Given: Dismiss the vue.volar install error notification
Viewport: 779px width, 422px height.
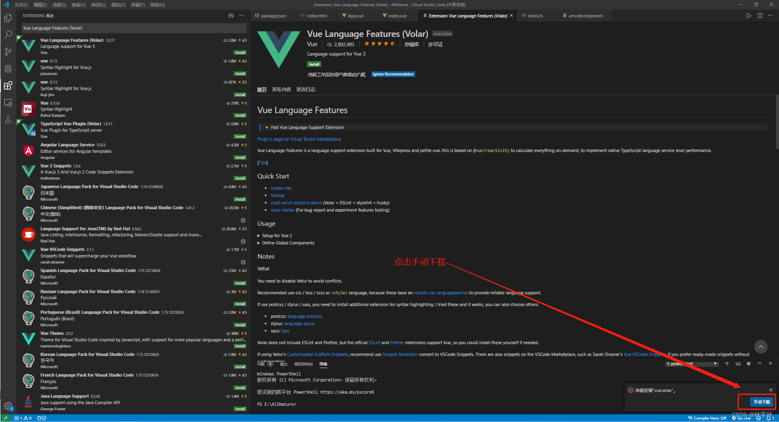Looking at the screenshot, I should click(x=770, y=390).
